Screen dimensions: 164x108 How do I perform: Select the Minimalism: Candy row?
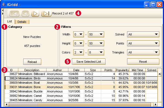(81, 100)
